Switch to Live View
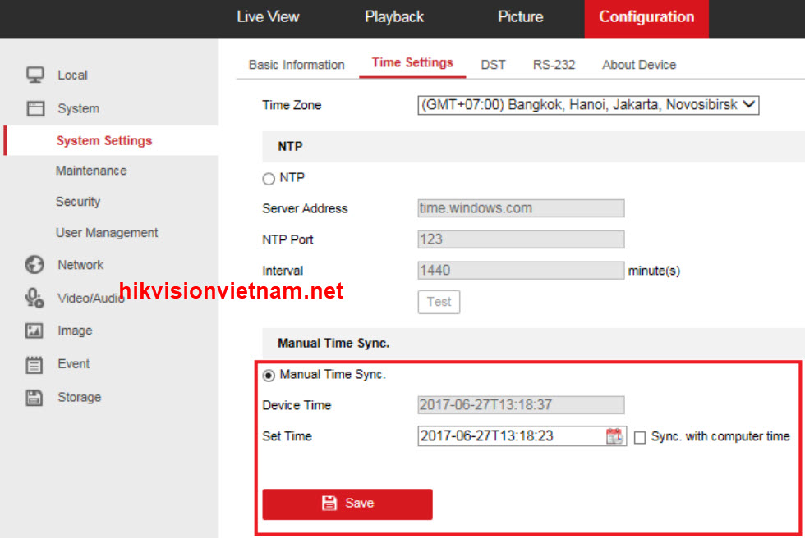The width and height of the screenshot is (805, 538). coord(268,16)
